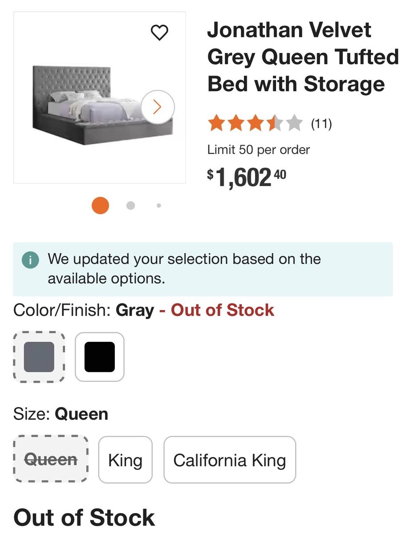This screenshot has height=534, width=406.
Task: Click the red 'Out of Stock' color label
Action: click(x=222, y=310)
